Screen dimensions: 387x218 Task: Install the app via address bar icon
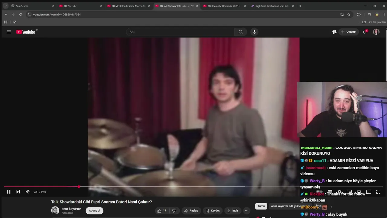click(x=342, y=14)
